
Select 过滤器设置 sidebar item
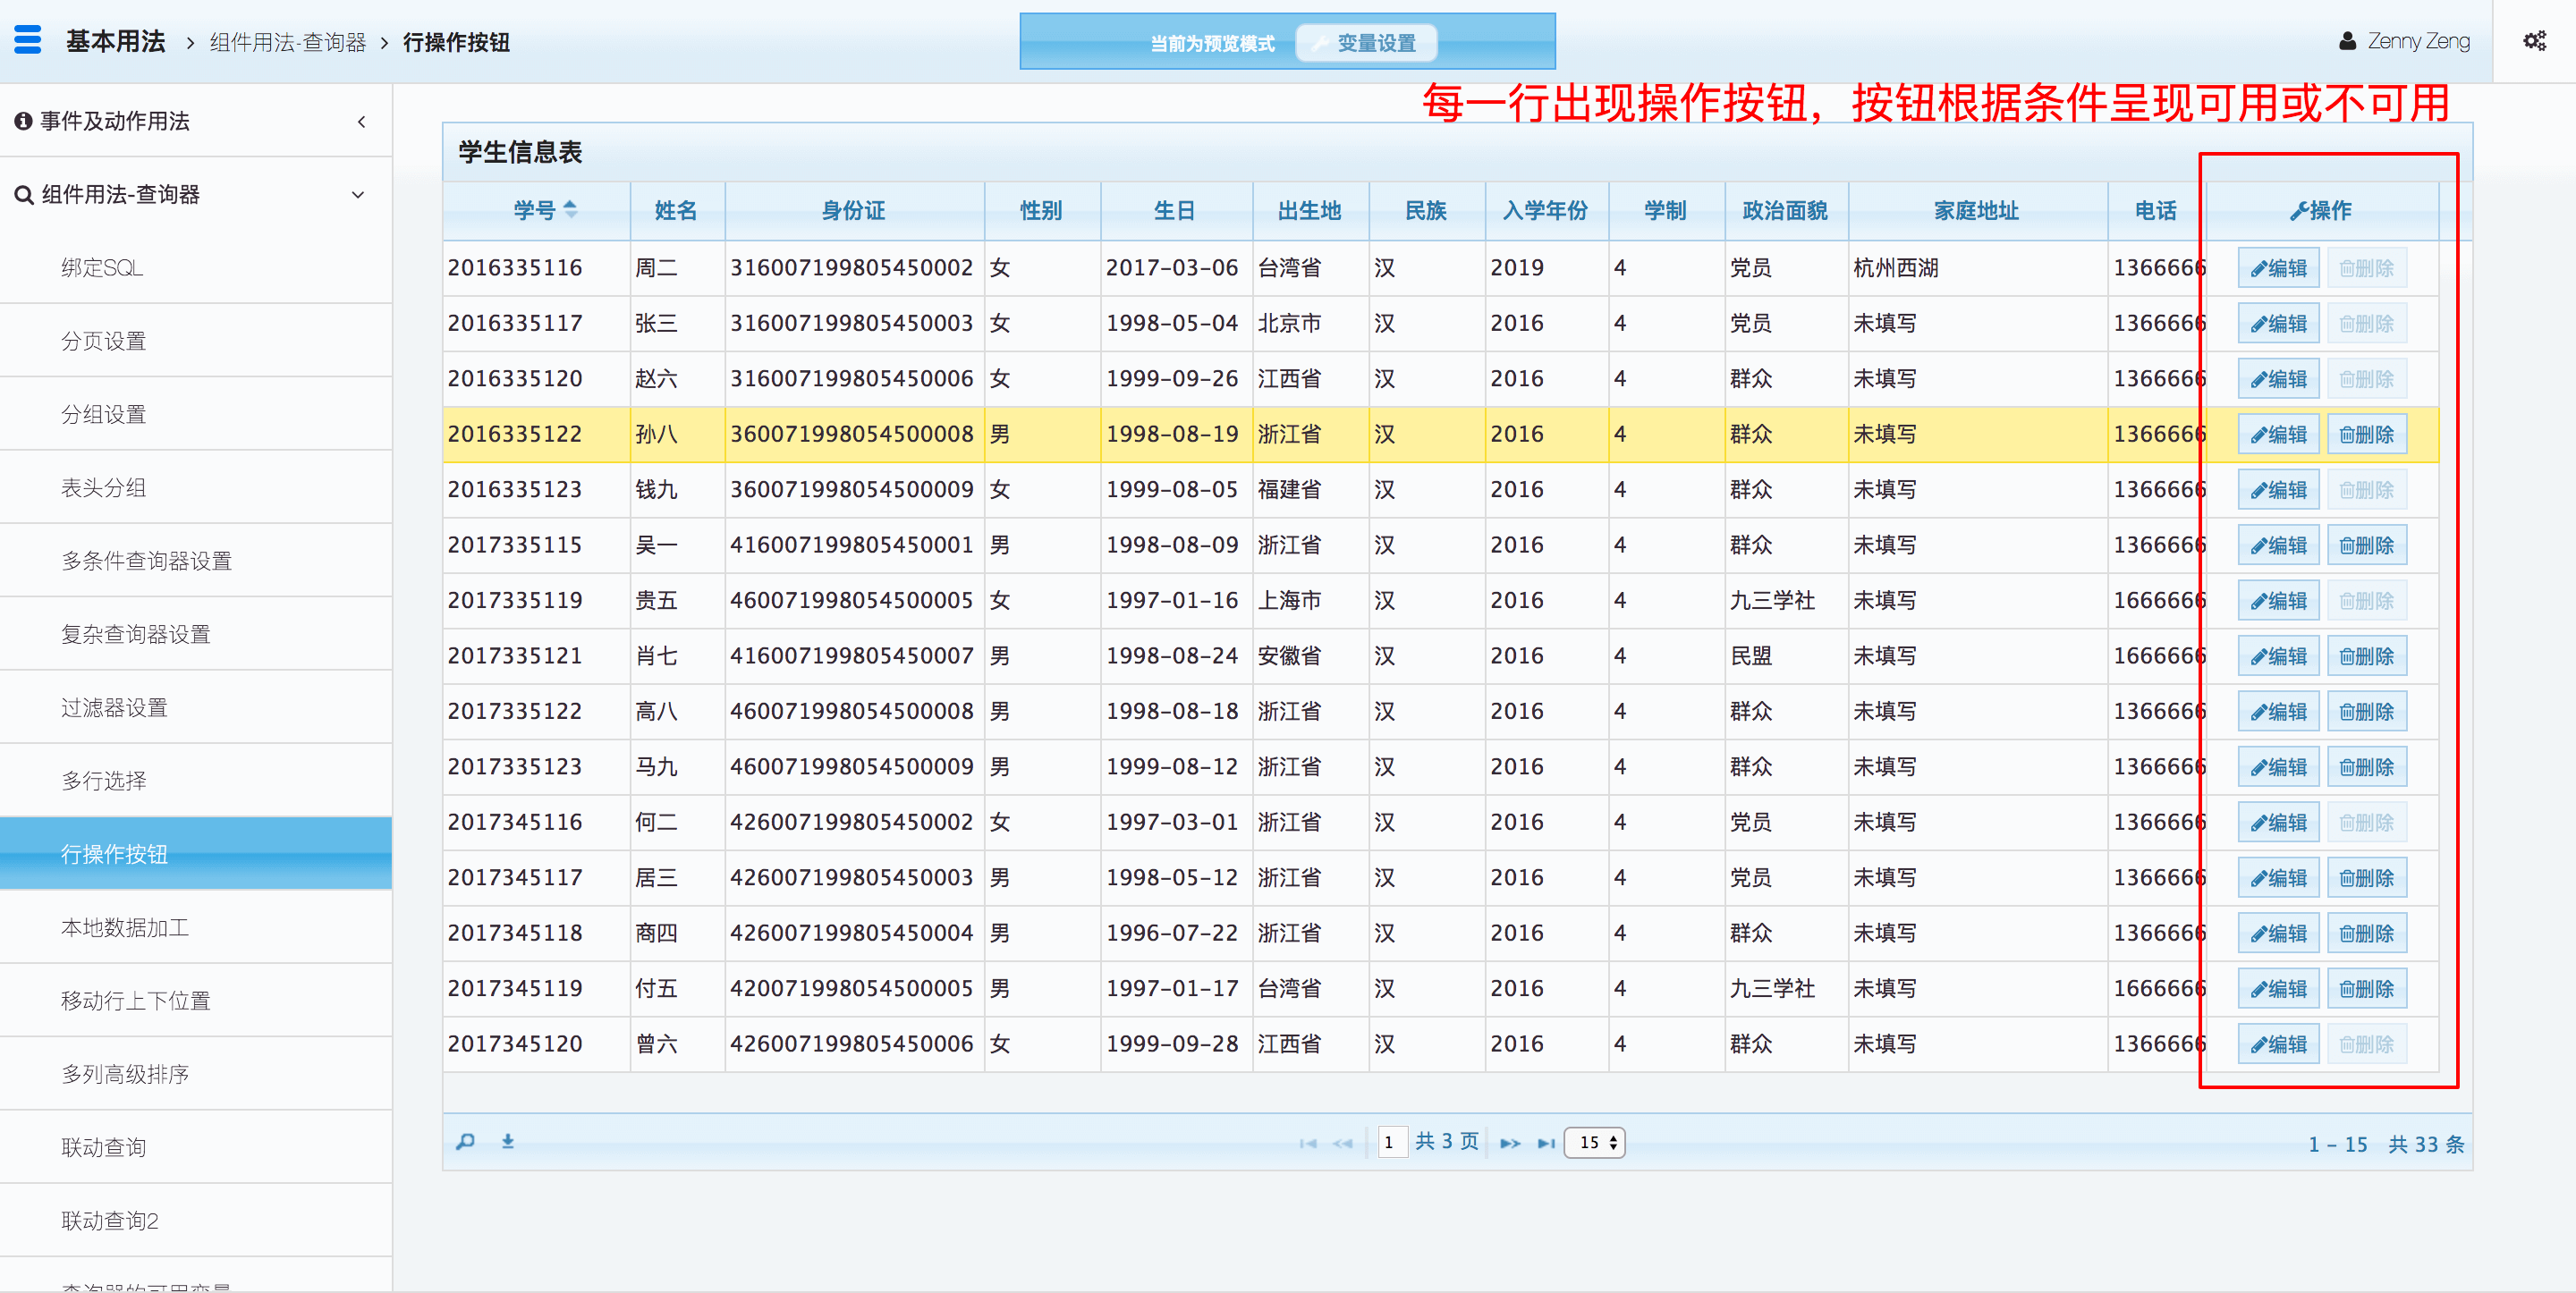point(114,707)
